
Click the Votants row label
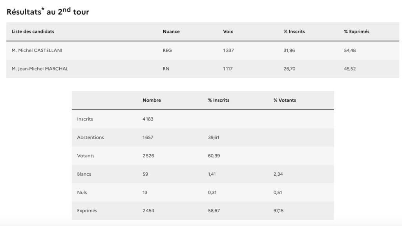(x=86, y=156)
